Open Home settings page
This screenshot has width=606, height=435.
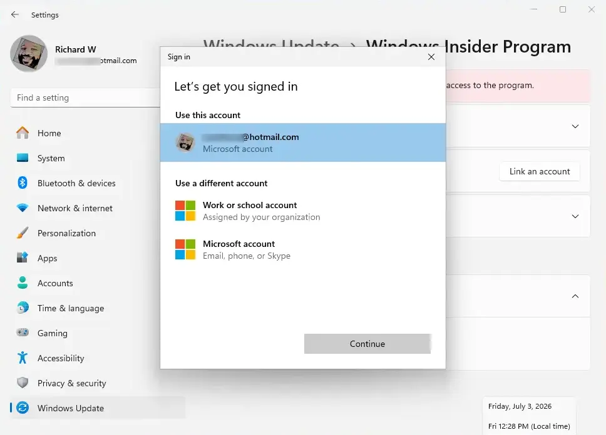[x=98, y=133]
